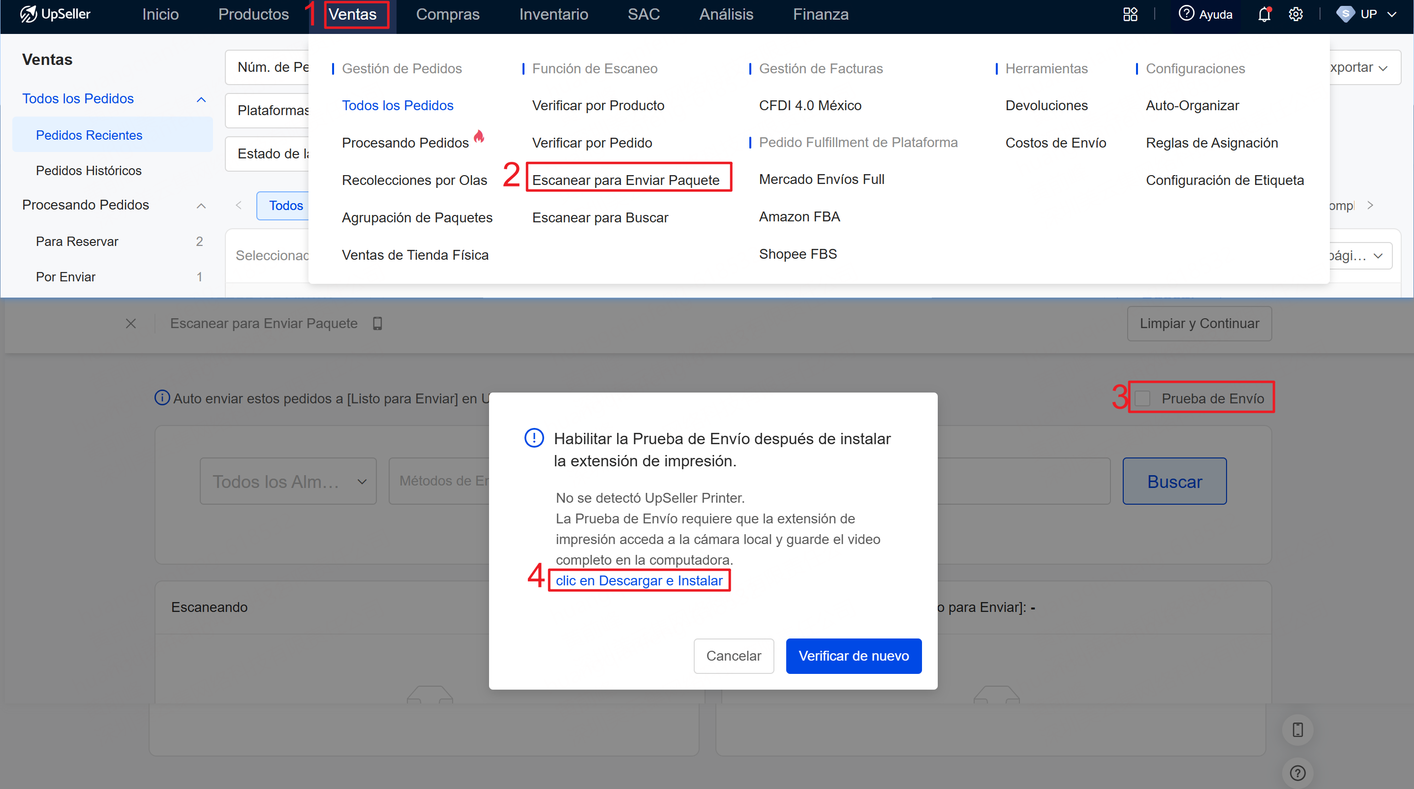The width and height of the screenshot is (1414, 789).
Task: Open Verificar por Pedido
Action: coord(592,143)
